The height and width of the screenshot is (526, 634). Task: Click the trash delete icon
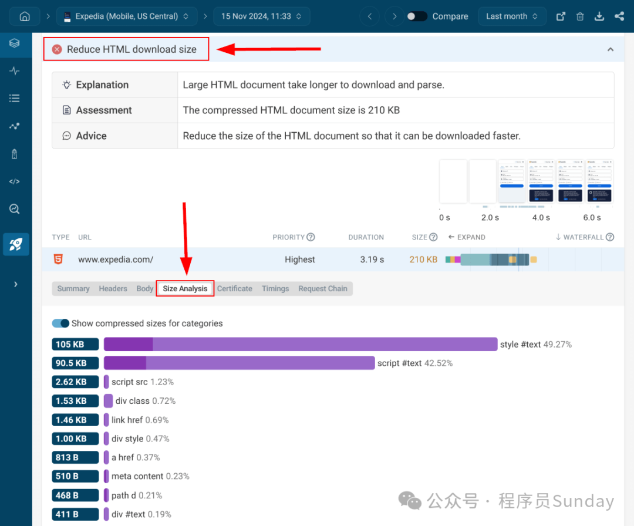tap(580, 16)
